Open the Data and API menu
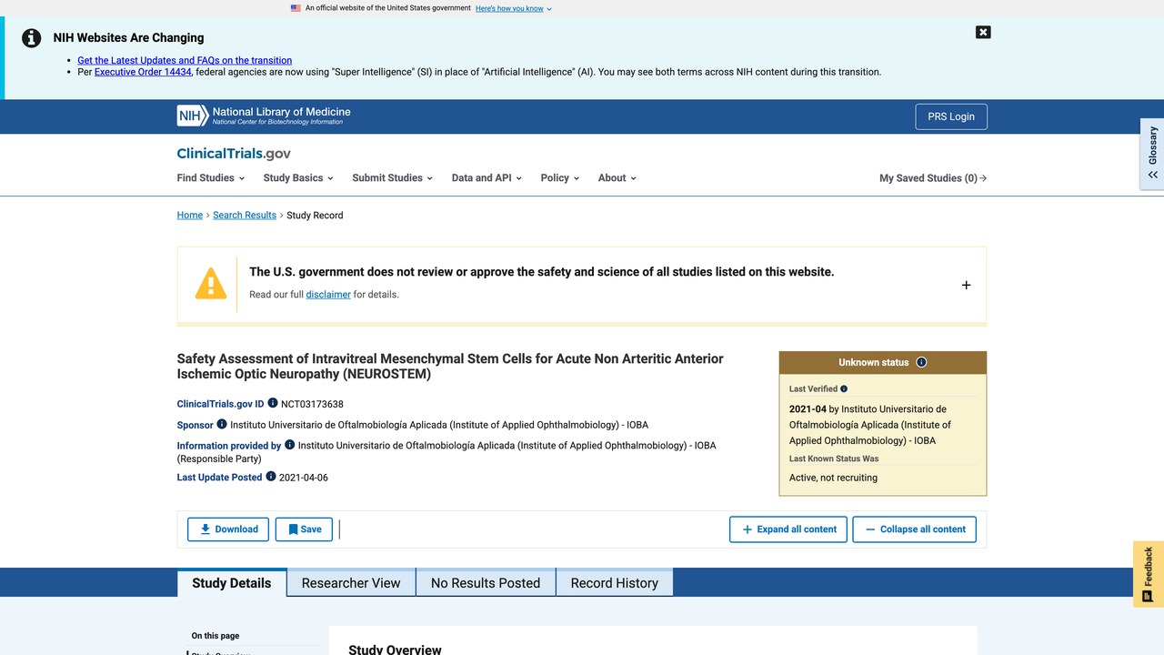1164x655 pixels. coord(487,178)
